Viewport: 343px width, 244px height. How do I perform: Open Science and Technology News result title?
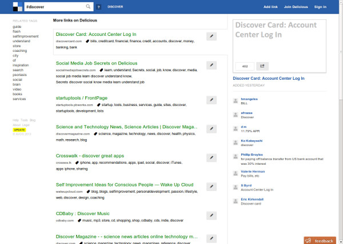coord(127,127)
